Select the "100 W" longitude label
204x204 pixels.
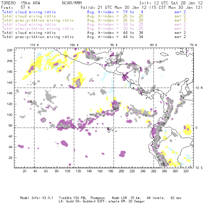(x=74, y=45)
